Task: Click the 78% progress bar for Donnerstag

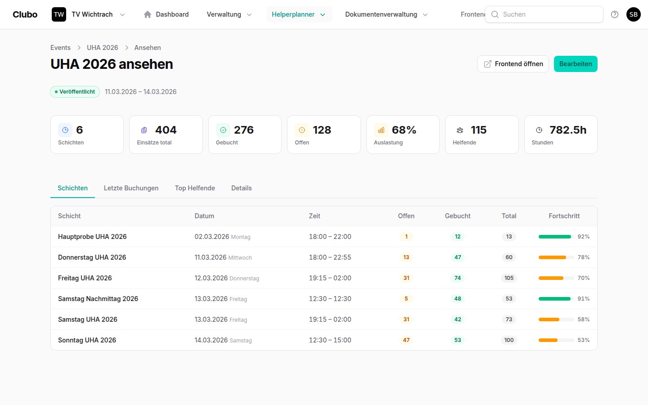Action: click(x=556, y=257)
